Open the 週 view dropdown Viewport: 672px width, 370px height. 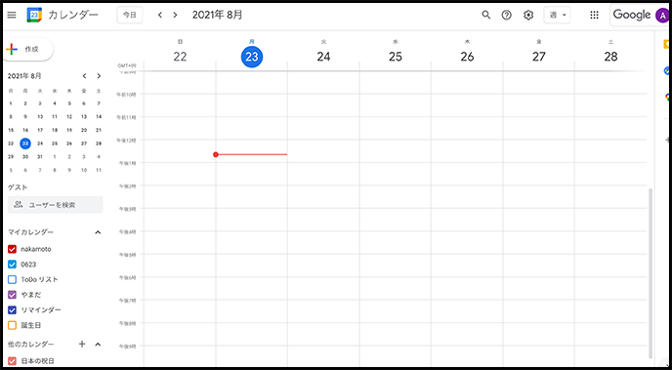click(x=557, y=15)
